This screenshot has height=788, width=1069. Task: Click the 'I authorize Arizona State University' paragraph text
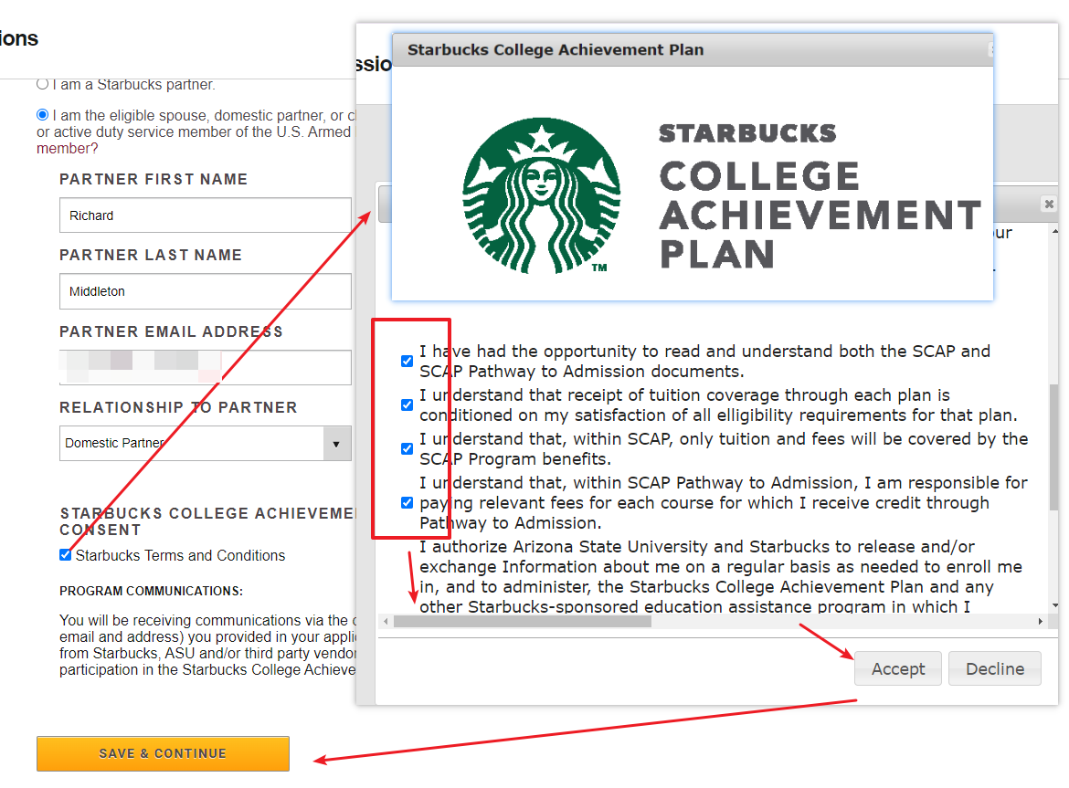[x=721, y=577]
